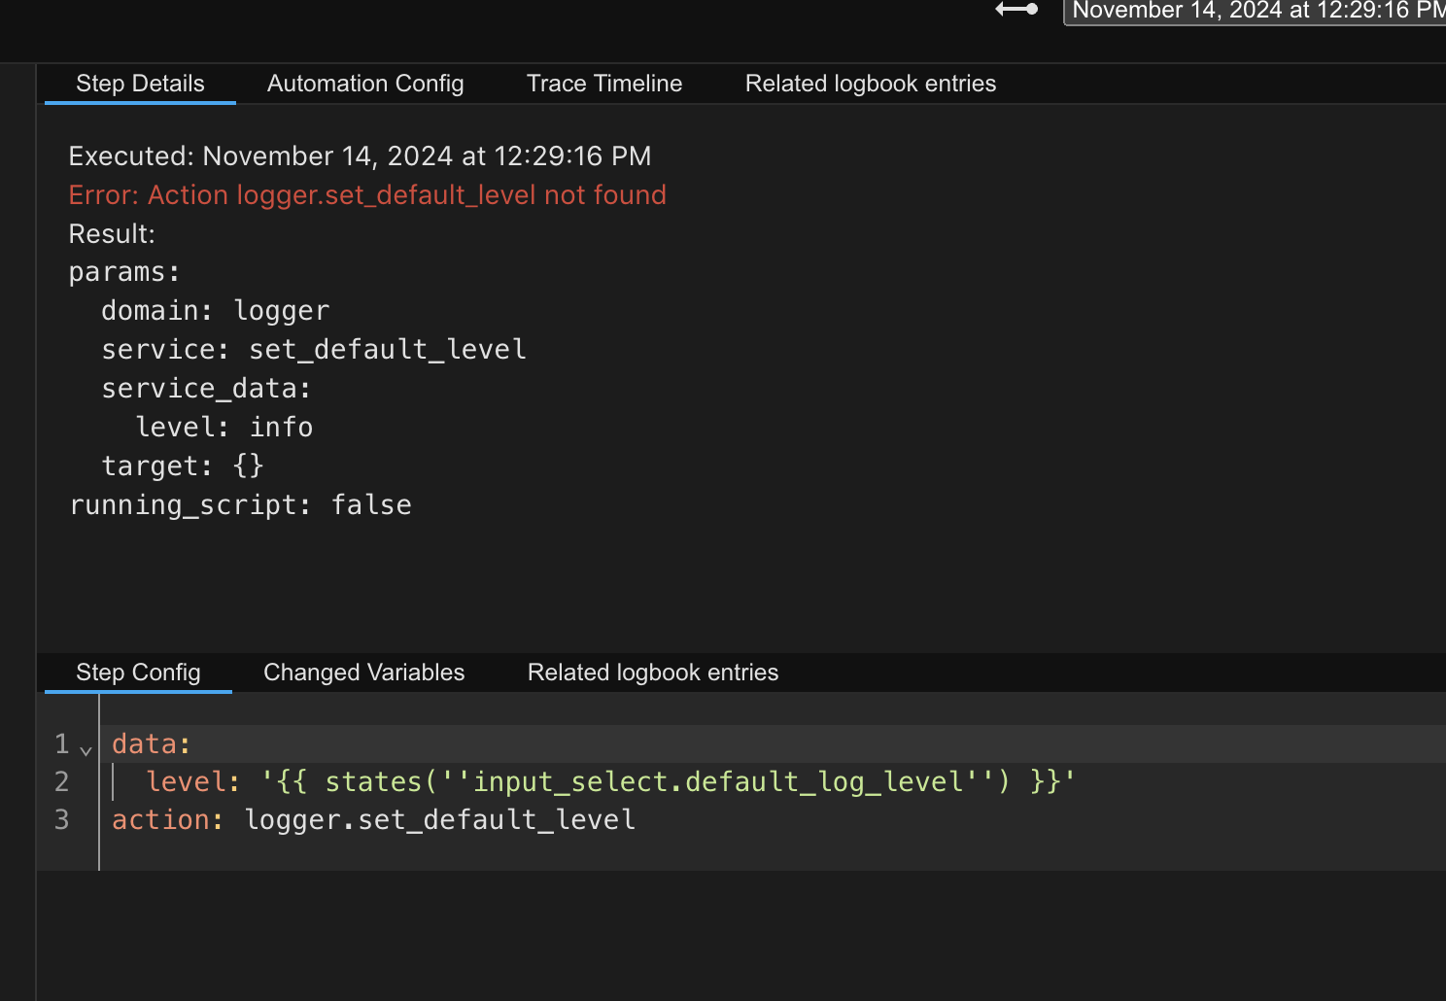Click the 'level: info' line
This screenshot has height=1001, width=1446.
point(224,428)
